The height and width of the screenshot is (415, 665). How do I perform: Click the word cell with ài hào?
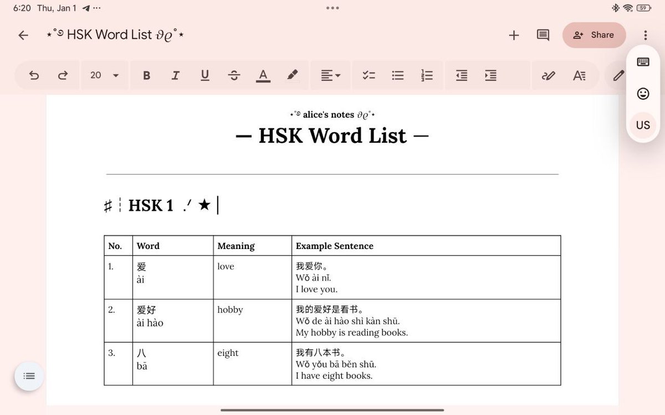173,320
